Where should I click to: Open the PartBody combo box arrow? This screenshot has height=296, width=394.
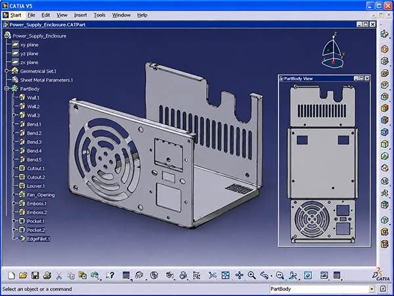(372, 289)
